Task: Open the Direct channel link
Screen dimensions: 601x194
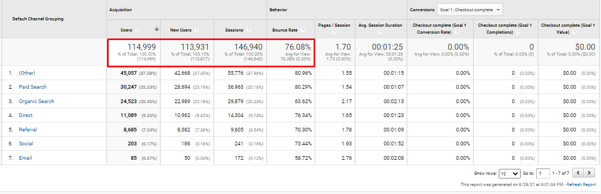Action: 26,115
